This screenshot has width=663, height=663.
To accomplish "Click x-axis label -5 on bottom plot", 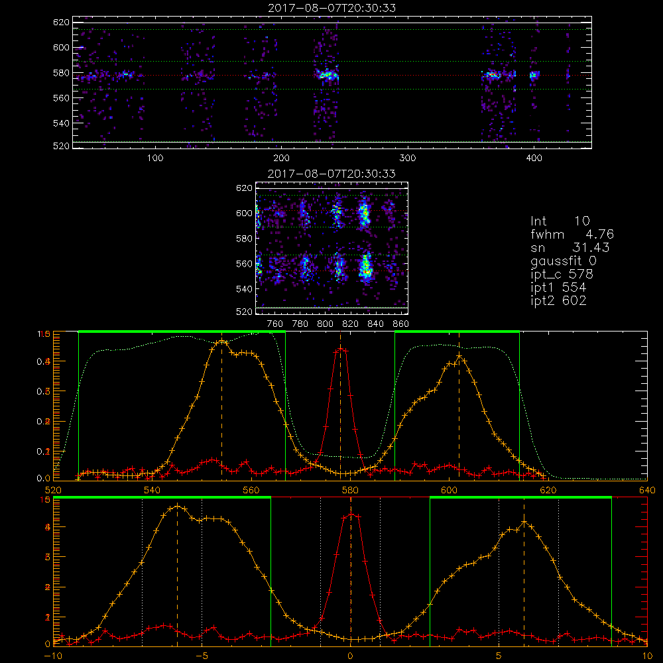I will 202,656.
